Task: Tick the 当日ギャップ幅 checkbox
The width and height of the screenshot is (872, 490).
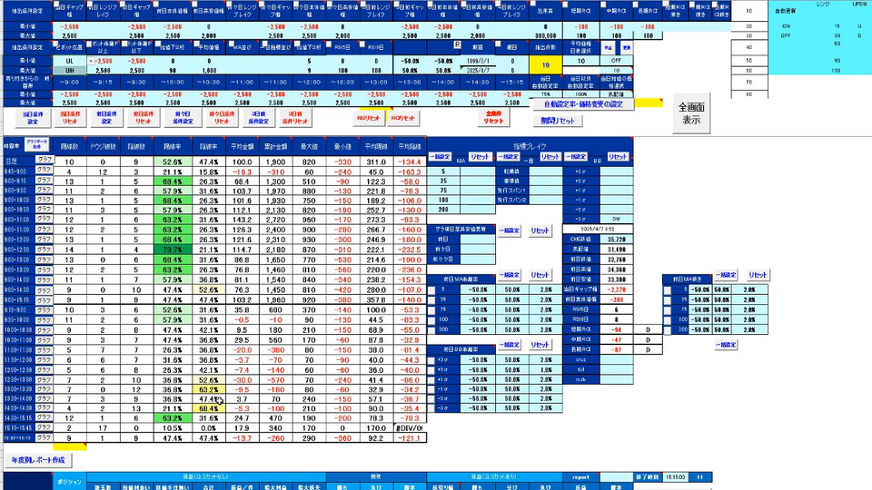Action: pyautogui.click(x=56, y=5)
